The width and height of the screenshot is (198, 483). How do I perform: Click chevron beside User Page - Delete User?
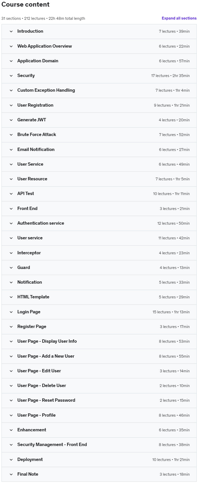tap(11, 386)
